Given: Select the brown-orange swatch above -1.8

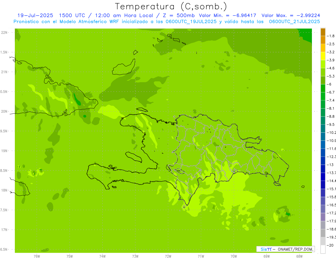Looking at the screenshot, I should [x=323, y=32].
